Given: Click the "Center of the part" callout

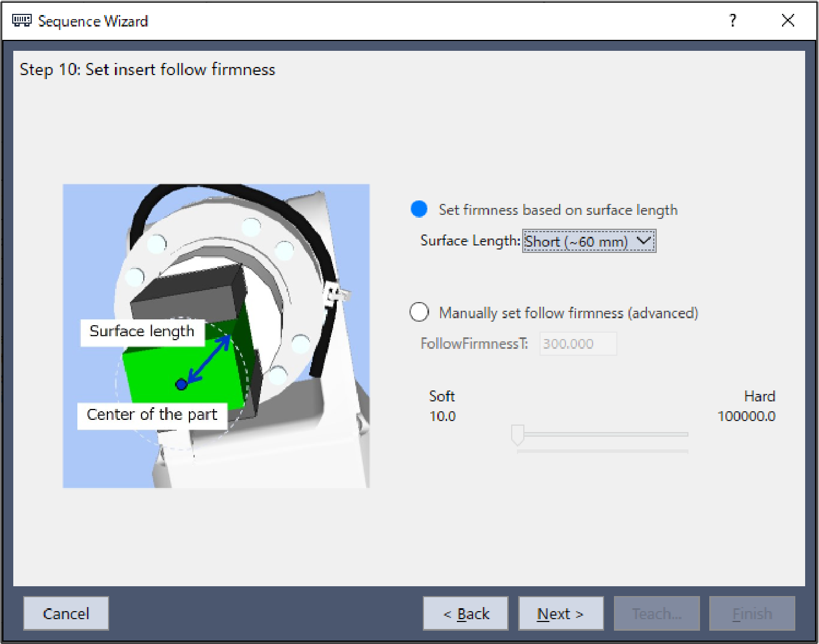Looking at the screenshot, I should coord(151,415).
